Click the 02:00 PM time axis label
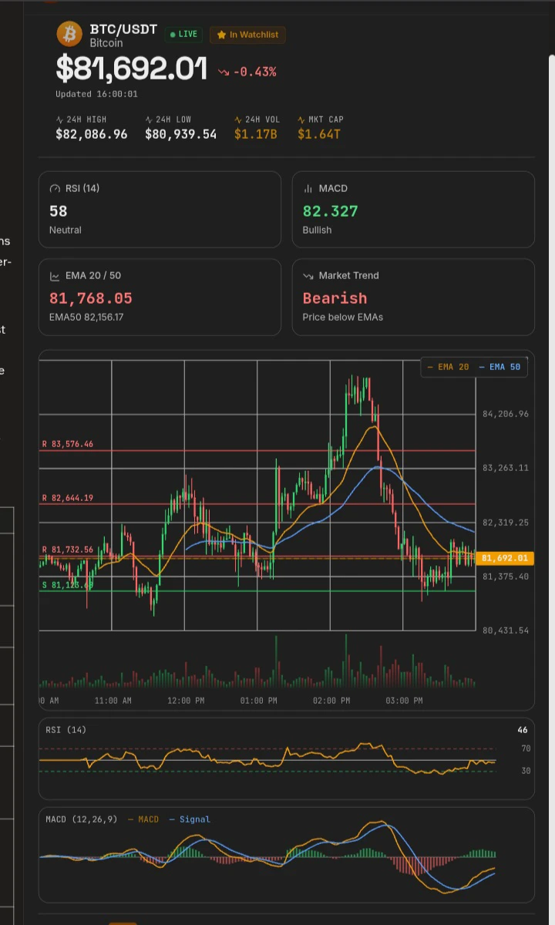This screenshot has width=555, height=925. [331, 701]
